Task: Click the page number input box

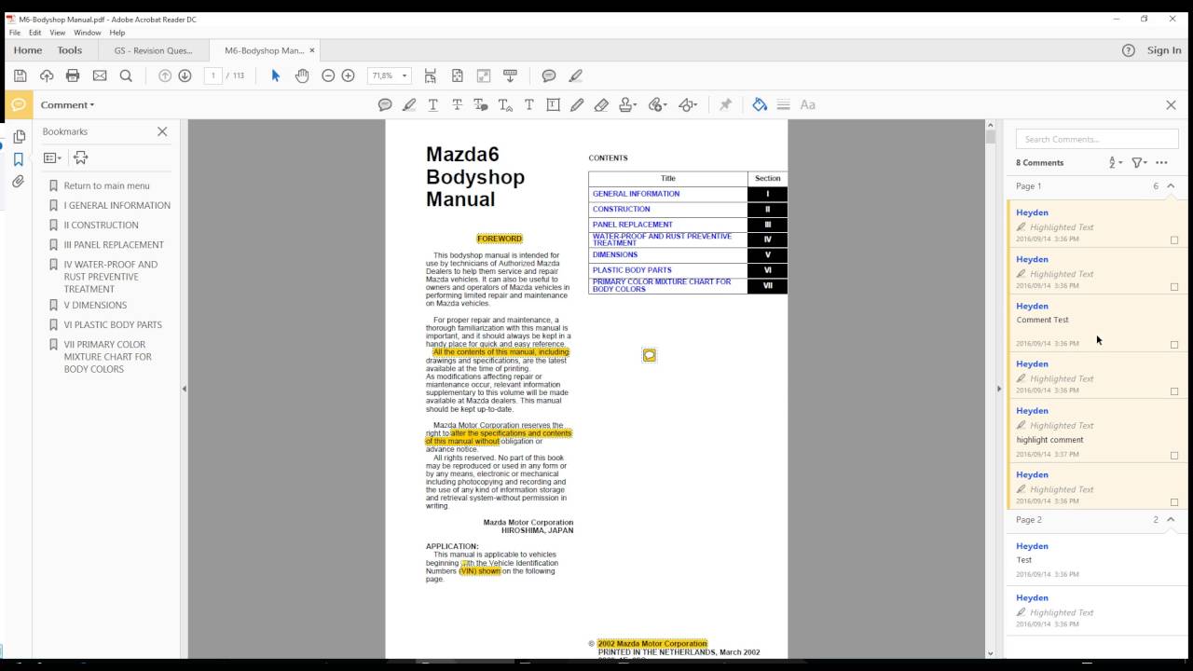Action: point(213,75)
